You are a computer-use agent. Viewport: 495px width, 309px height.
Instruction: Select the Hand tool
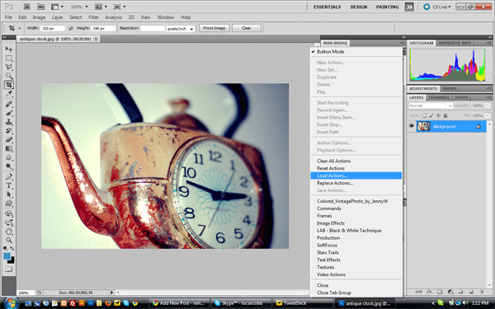pyautogui.click(x=9, y=232)
